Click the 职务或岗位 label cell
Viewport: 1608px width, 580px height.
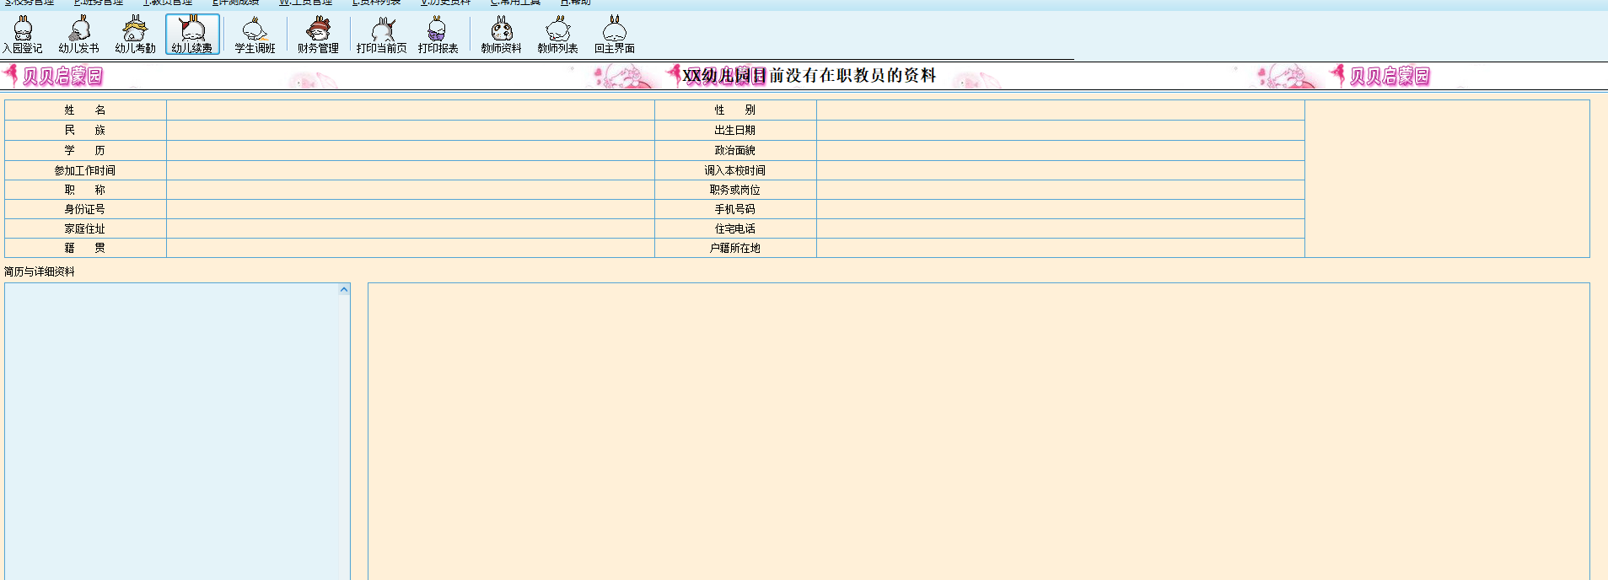pyautogui.click(x=735, y=190)
